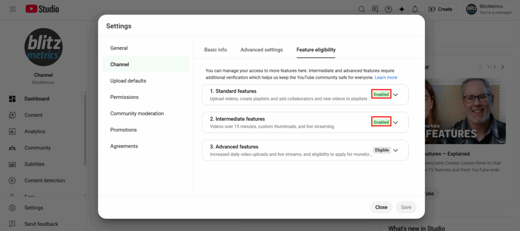Open the hamburger menu icon

[13, 9]
